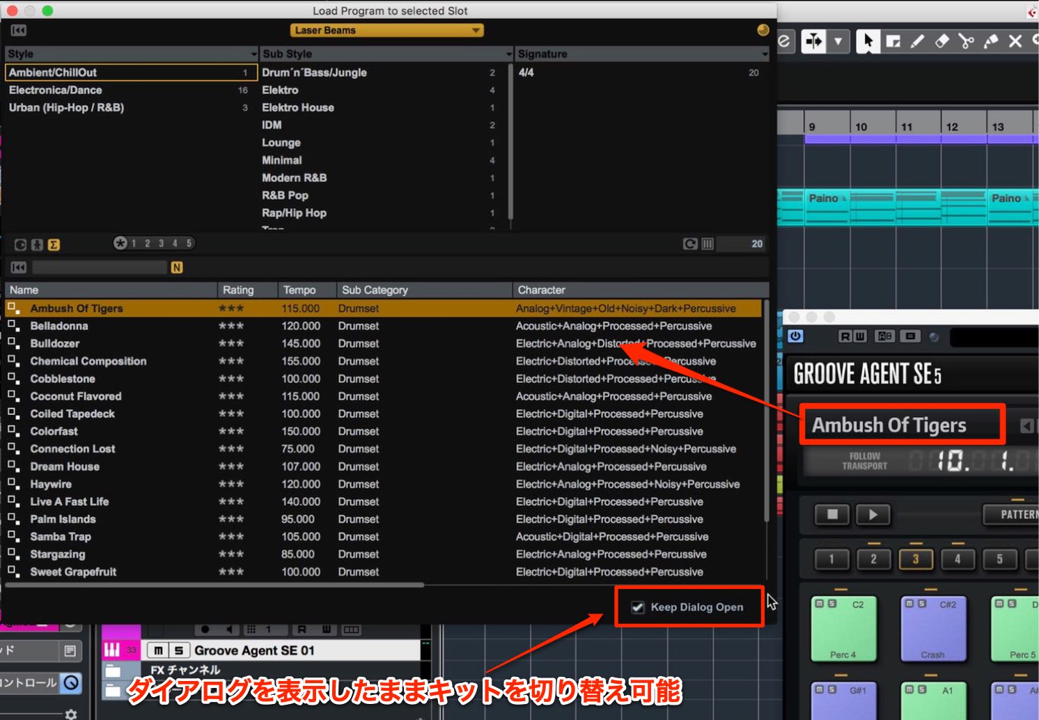
Task: Mute the Groove Agent SE 01 track
Action: pos(159,650)
